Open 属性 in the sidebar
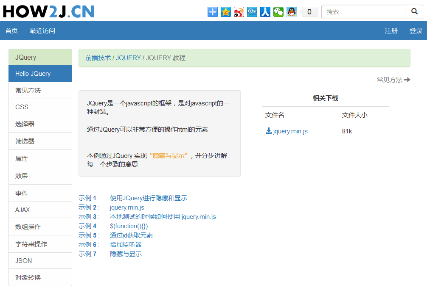The height and width of the screenshot is (293, 427). (40, 159)
